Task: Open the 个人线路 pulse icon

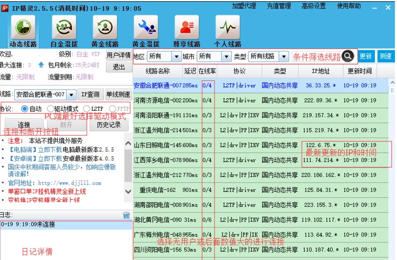Action: pos(228,32)
